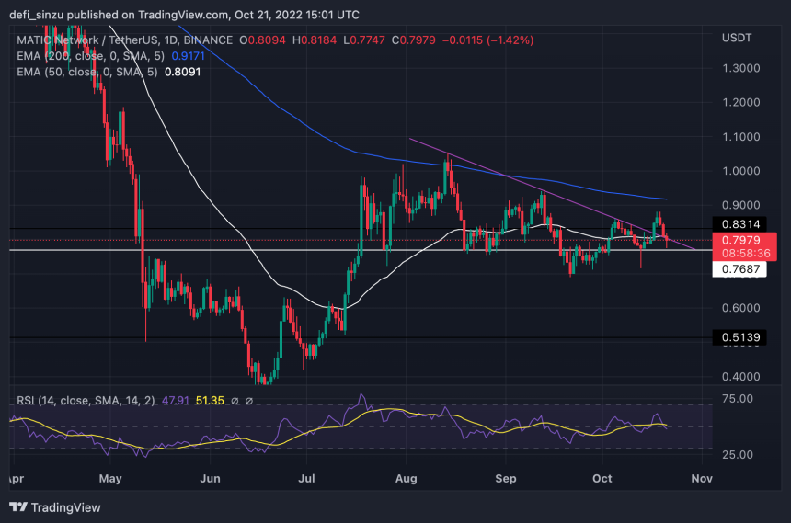
Task: Select the RSI (14, close, SMA, 14, 2) legend
Action: tap(86, 401)
